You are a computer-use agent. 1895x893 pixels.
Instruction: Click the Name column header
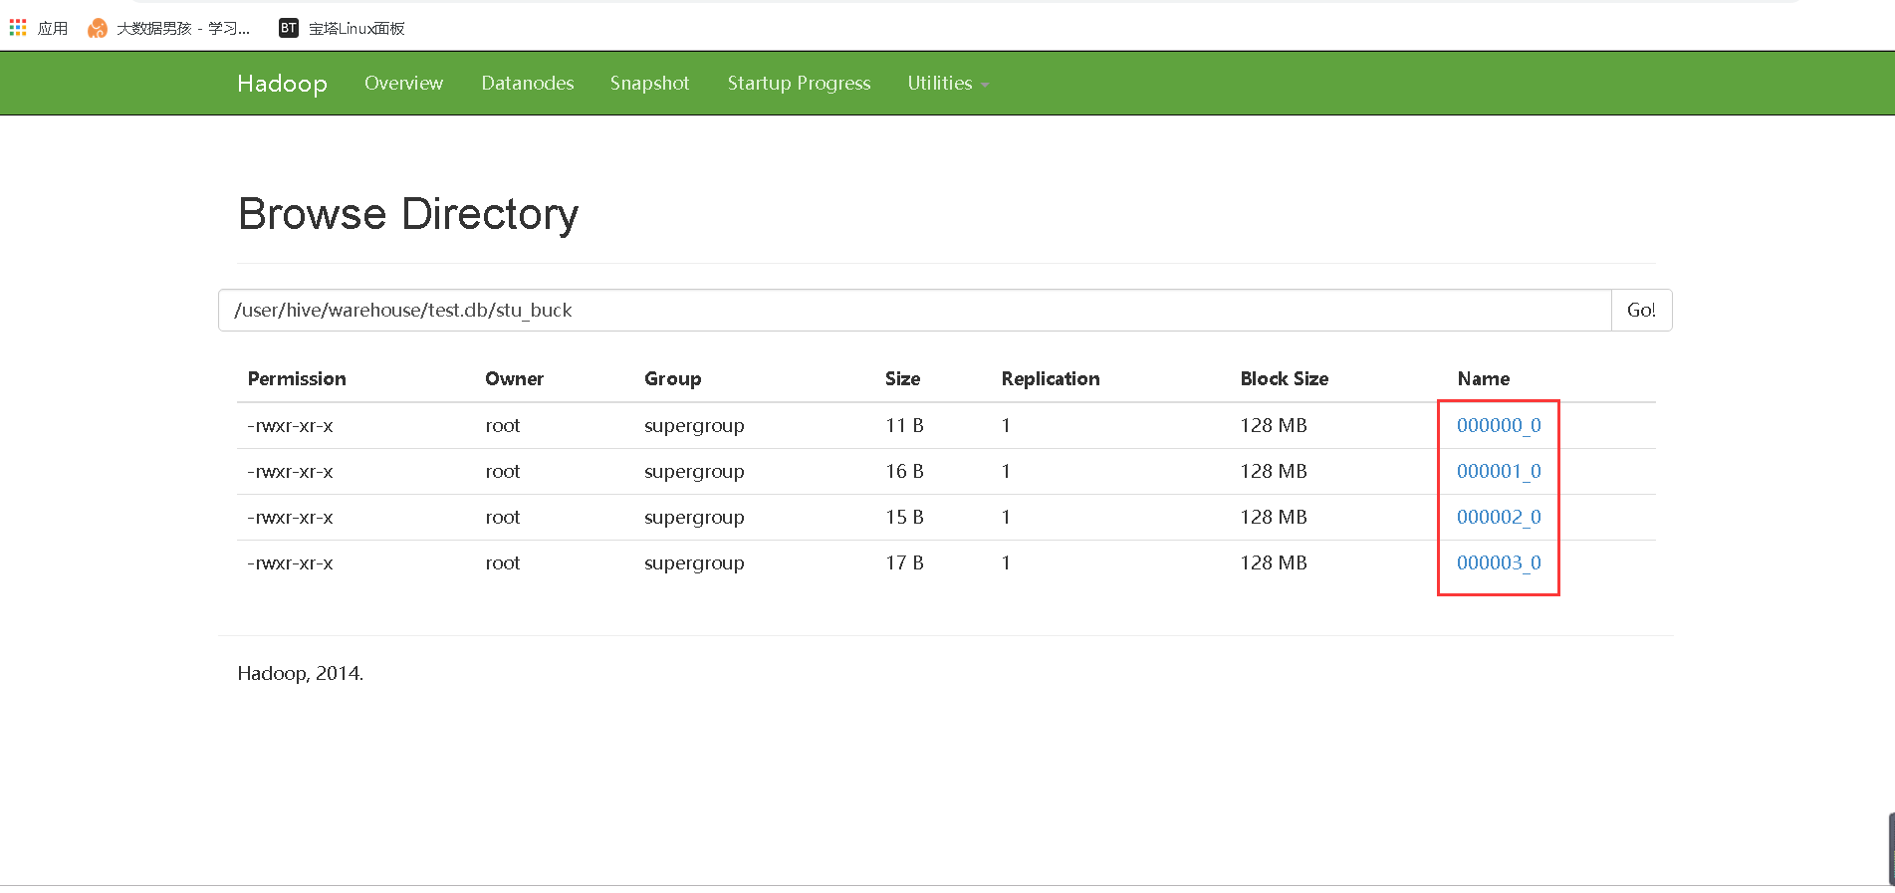[x=1483, y=379]
